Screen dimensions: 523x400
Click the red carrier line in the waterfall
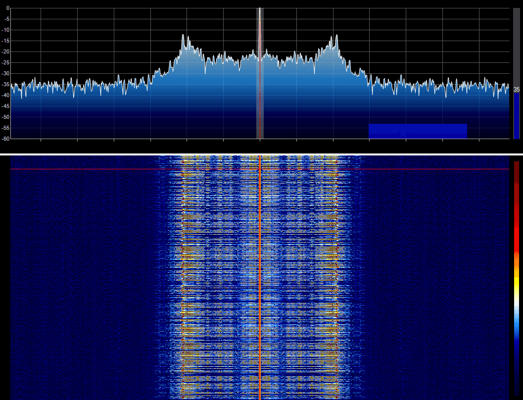coord(260,277)
